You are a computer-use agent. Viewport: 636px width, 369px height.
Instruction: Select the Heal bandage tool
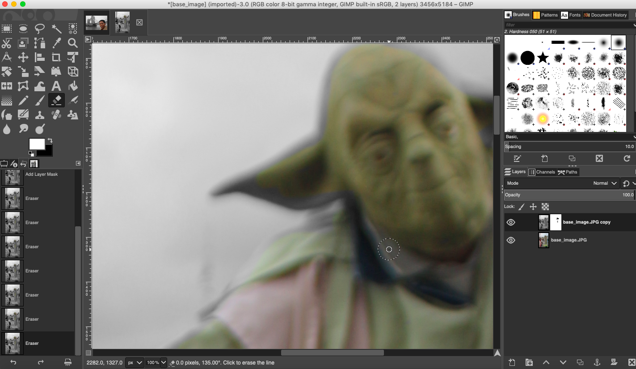(56, 115)
